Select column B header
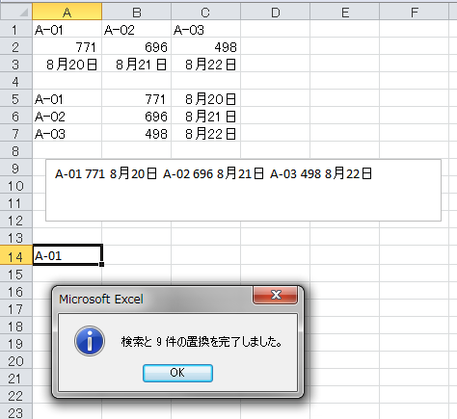 137,13
